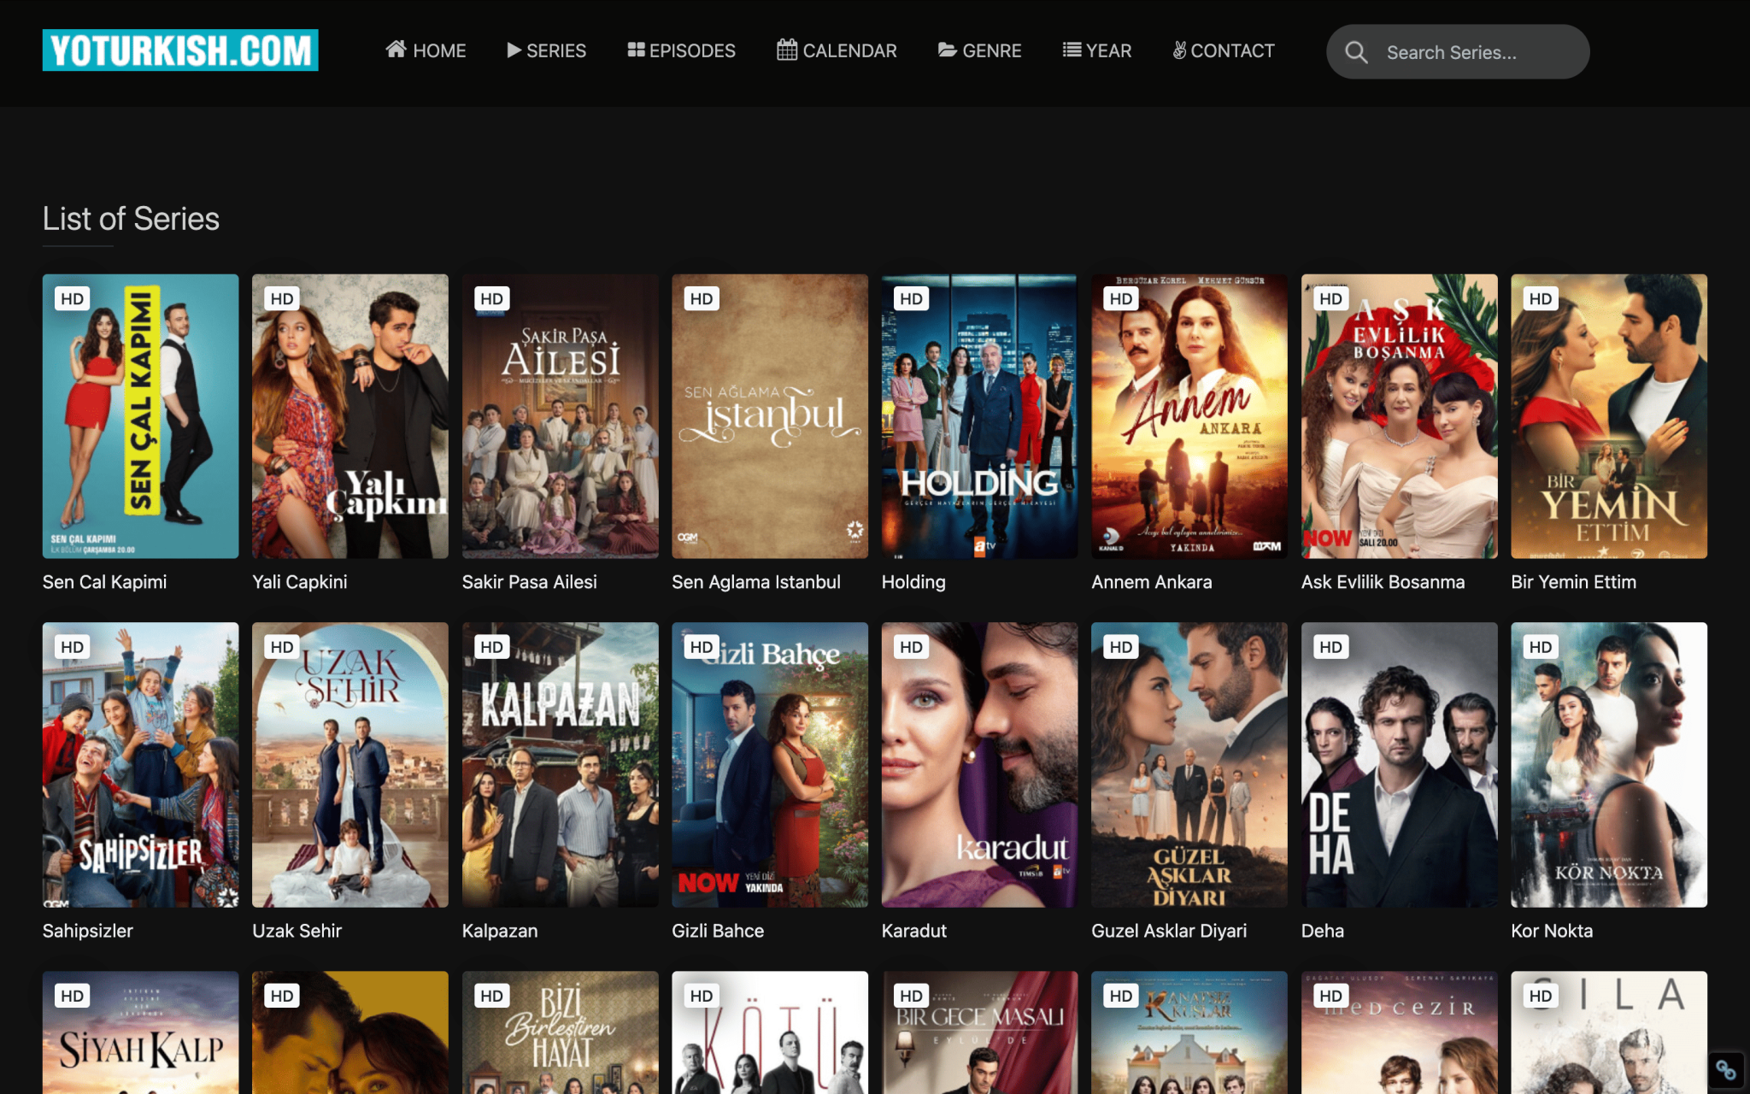Click the grid icon beside EPISODES
Image resolution: width=1750 pixels, height=1094 pixels.
coord(636,50)
